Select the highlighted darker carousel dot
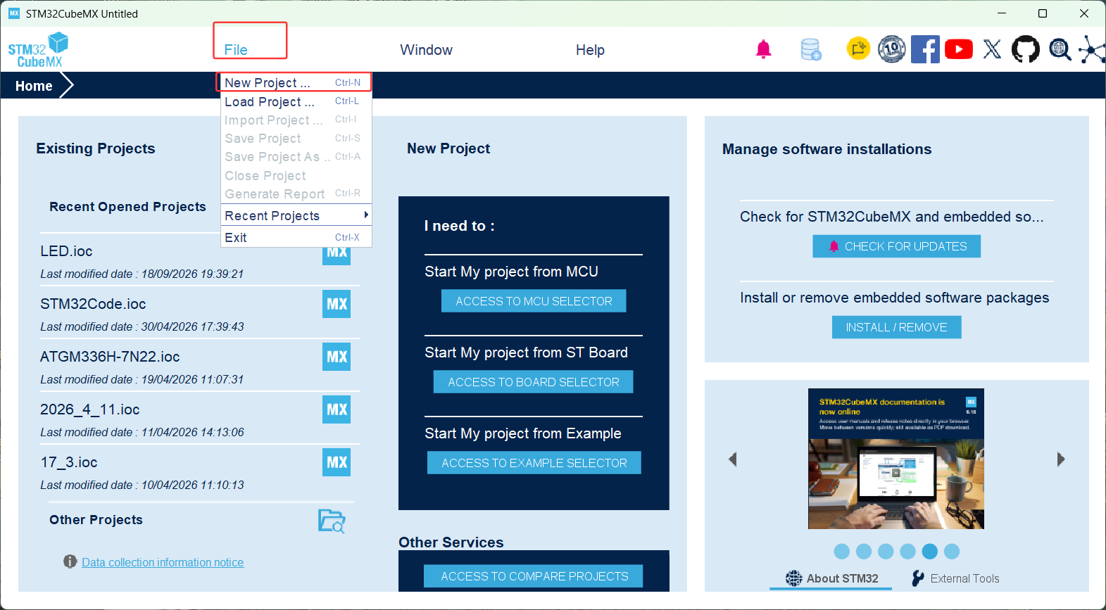This screenshot has width=1106, height=610. tap(929, 552)
